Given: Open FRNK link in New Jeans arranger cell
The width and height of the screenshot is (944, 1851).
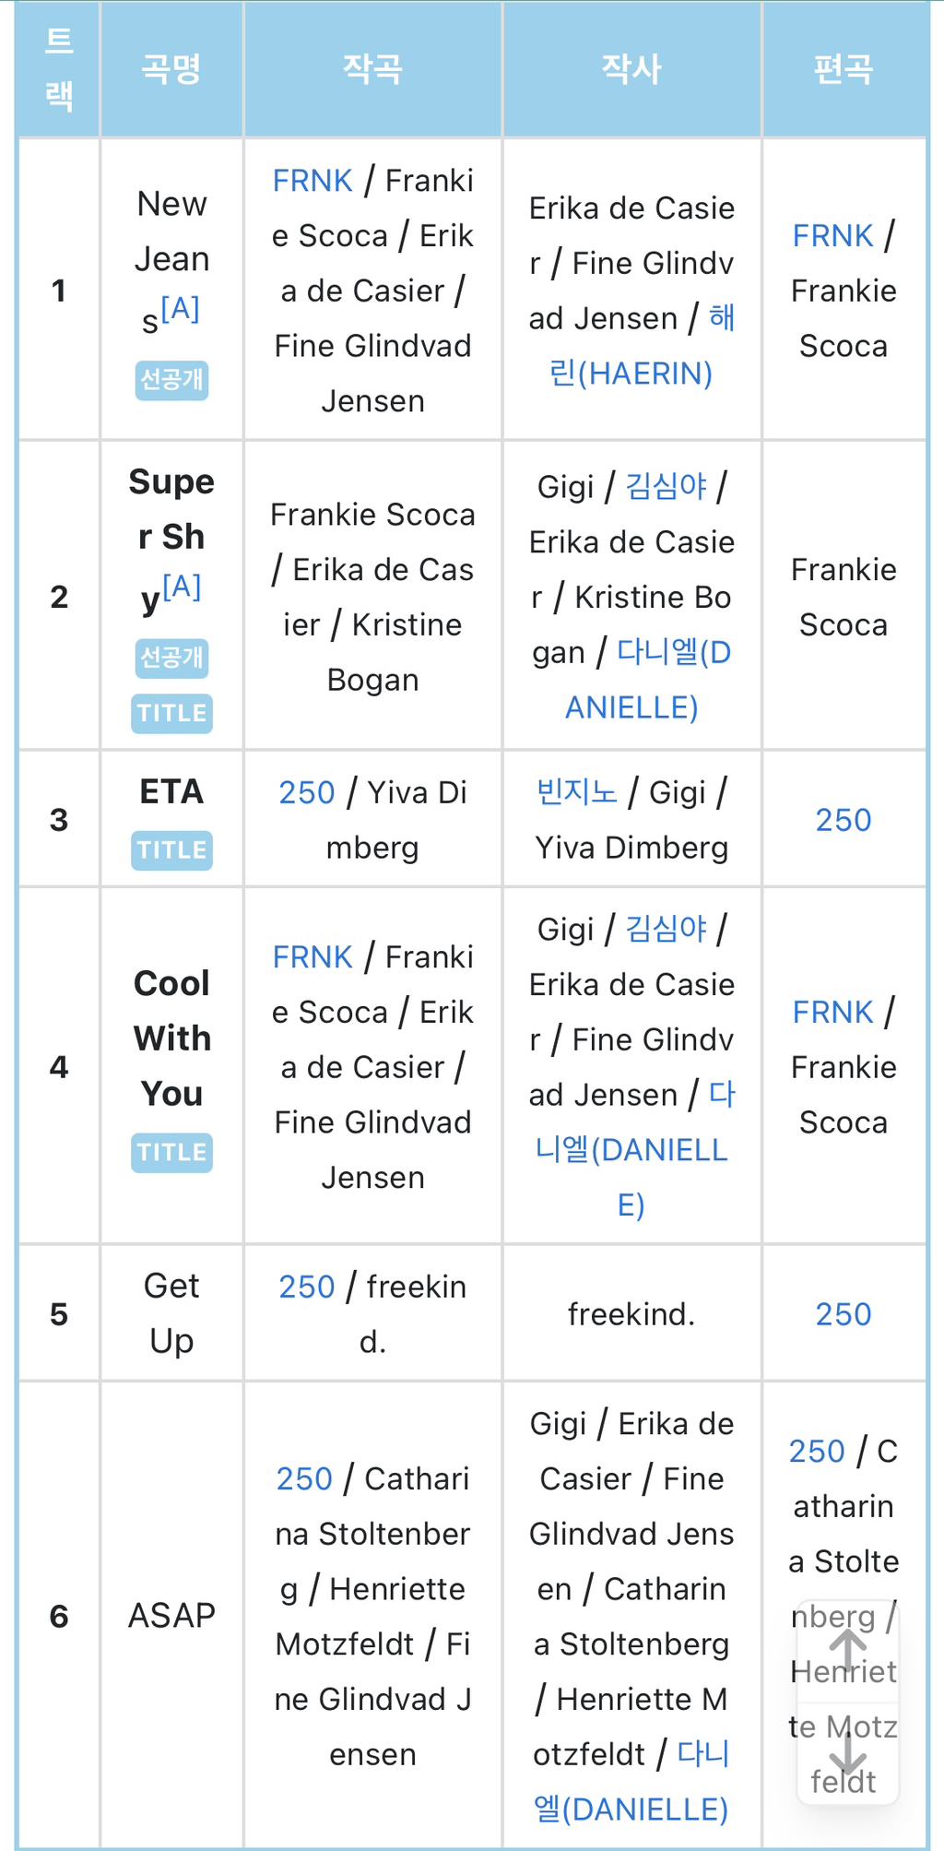Looking at the screenshot, I should (x=832, y=236).
